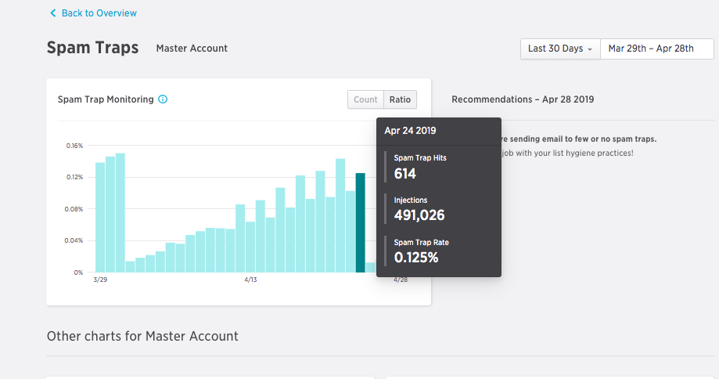This screenshot has height=379, width=719.
Task: Select the Ratio view toggle
Action: [x=400, y=99]
